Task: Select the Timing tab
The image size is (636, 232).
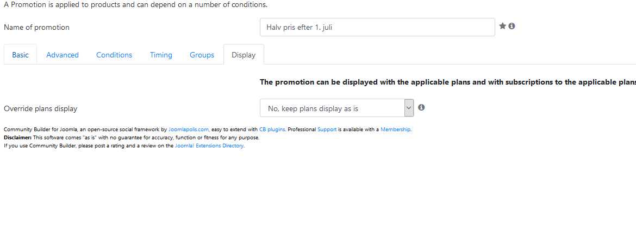Action: pyautogui.click(x=161, y=55)
